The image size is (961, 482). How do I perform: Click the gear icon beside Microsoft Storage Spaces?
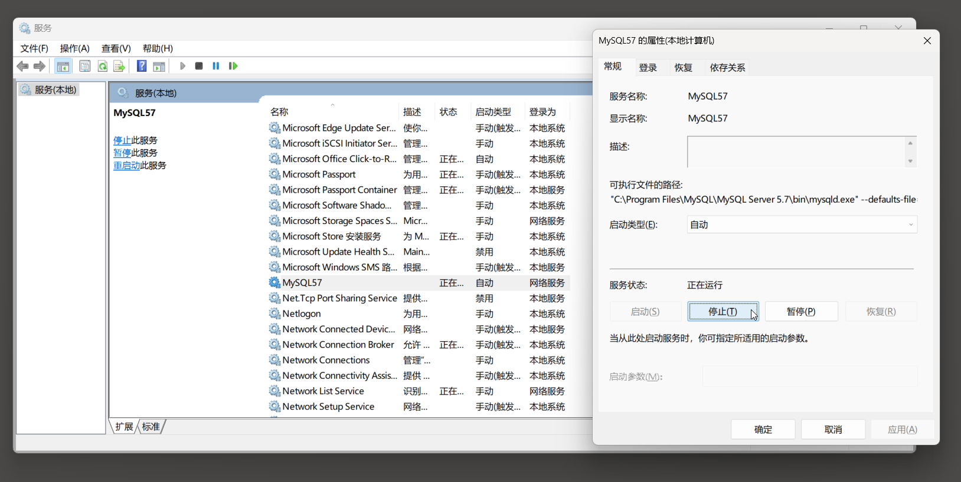[x=274, y=221]
